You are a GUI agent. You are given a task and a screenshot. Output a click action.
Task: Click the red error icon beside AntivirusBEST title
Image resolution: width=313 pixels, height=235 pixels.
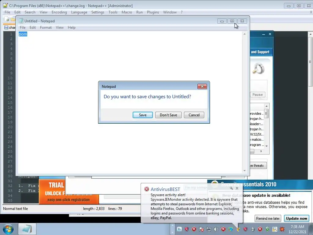pos(147,189)
